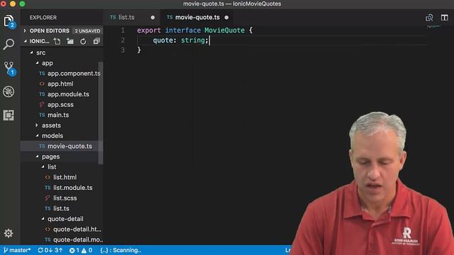Click the New Folder icon in explorer header

(70, 41)
